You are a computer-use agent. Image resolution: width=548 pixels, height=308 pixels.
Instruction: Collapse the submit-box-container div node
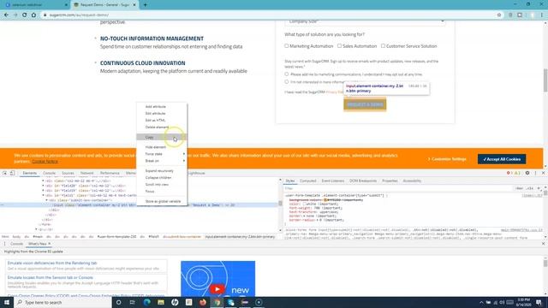[47, 200]
